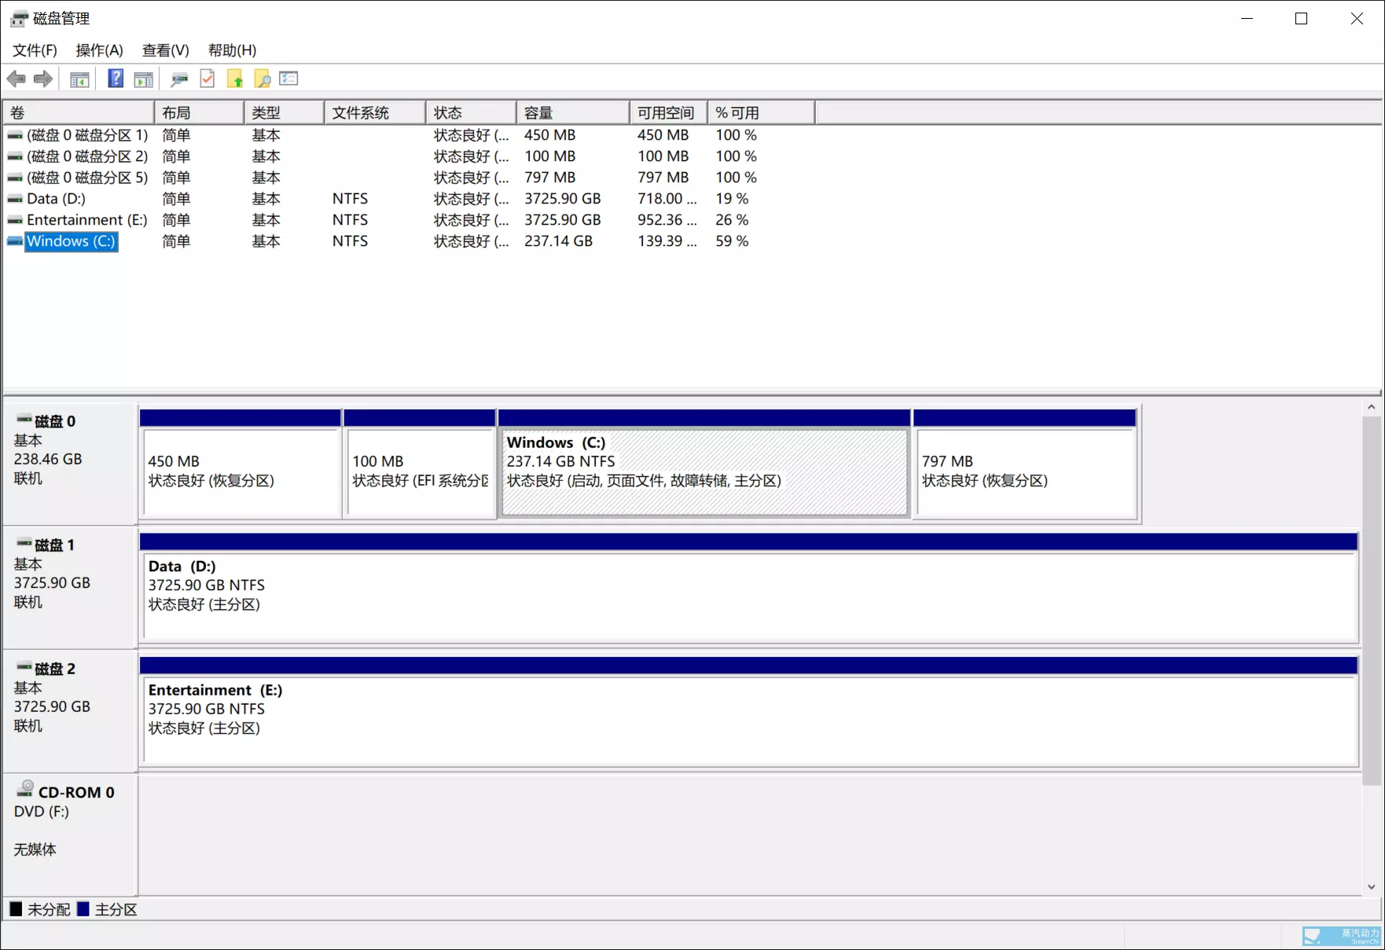Click drive icon beside Entertainment (E:) row

coord(15,221)
